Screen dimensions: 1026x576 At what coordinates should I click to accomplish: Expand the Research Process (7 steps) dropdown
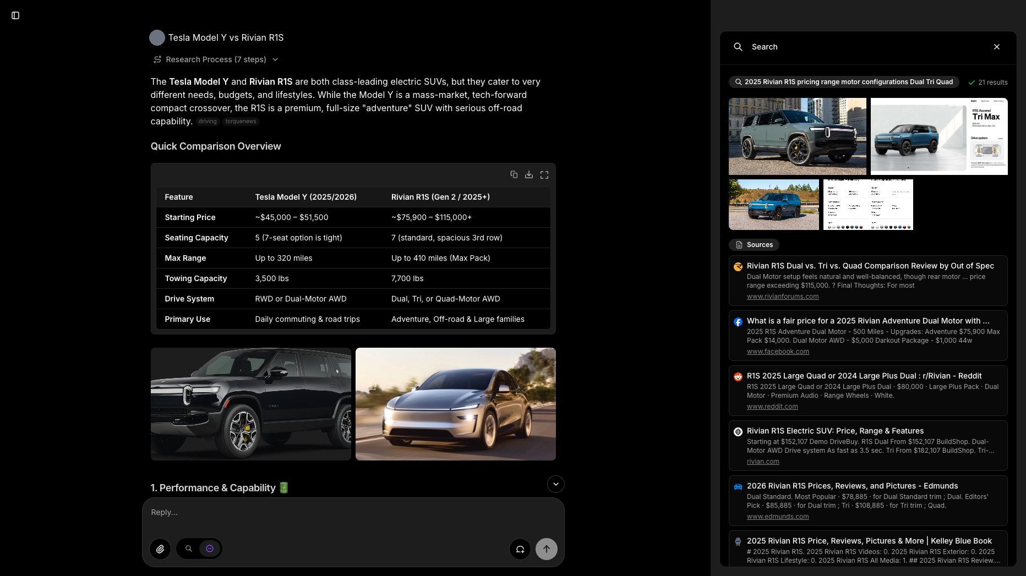[x=216, y=59]
